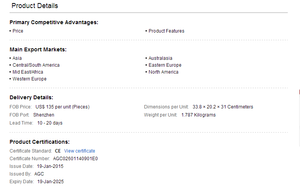Select the Price advantage item
This screenshot has height=192, width=300.
tap(18, 31)
